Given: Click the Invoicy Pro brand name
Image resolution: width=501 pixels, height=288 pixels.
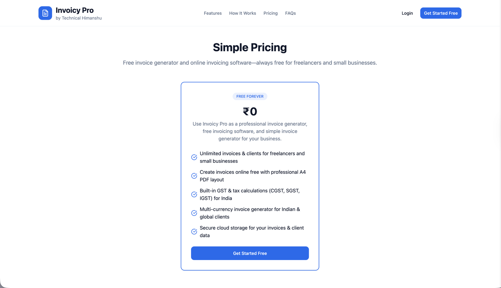Looking at the screenshot, I should point(75,10).
